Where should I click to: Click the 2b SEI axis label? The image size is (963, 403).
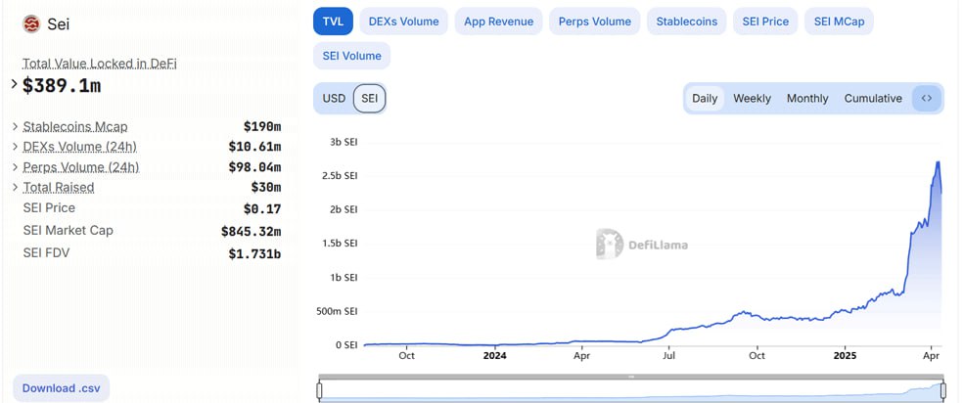click(x=344, y=209)
